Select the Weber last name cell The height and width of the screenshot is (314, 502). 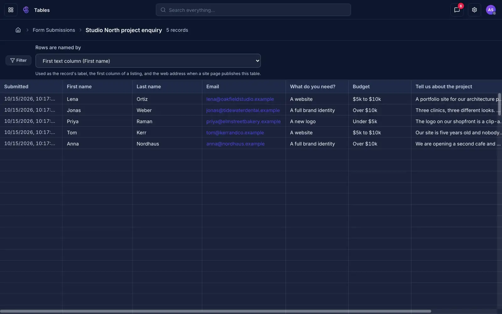click(167, 110)
